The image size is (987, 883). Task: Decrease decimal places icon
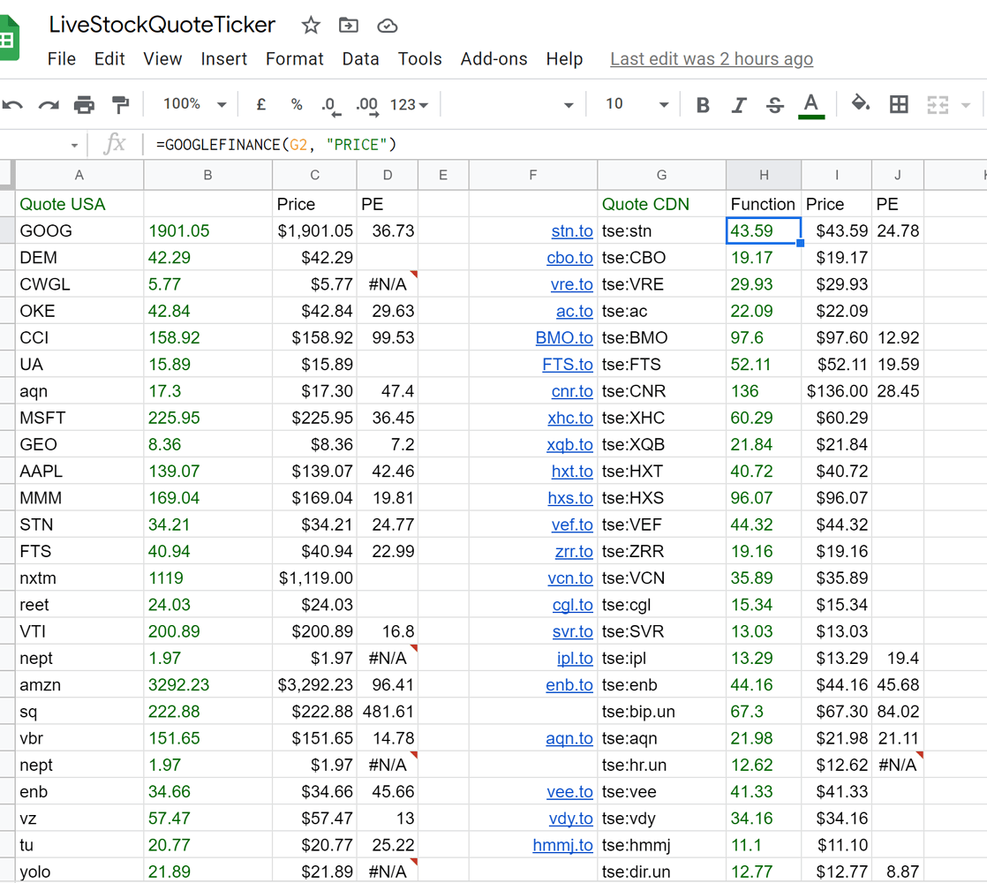tap(330, 106)
